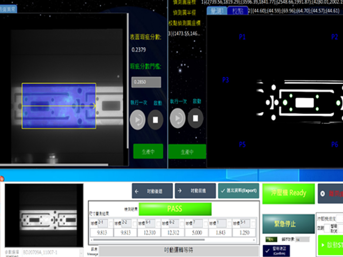Click the back arrow step button
The width and height of the screenshot is (343, 257).
point(152,191)
